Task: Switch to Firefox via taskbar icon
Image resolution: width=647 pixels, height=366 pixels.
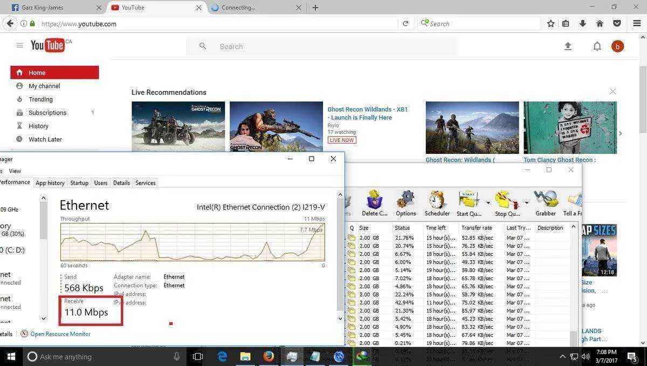Action: (269, 356)
